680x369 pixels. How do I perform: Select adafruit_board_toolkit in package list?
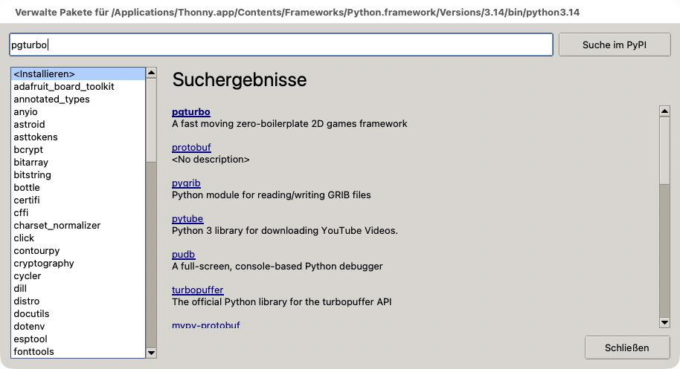point(64,87)
